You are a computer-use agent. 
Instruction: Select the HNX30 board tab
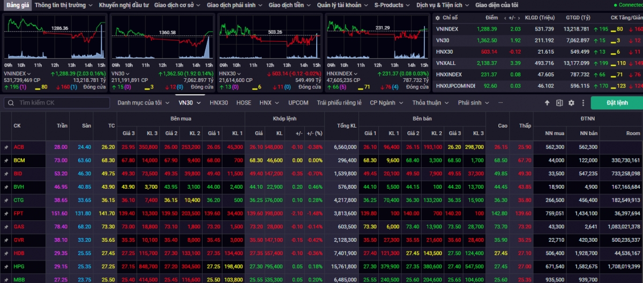pyautogui.click(x=219, y=102)
